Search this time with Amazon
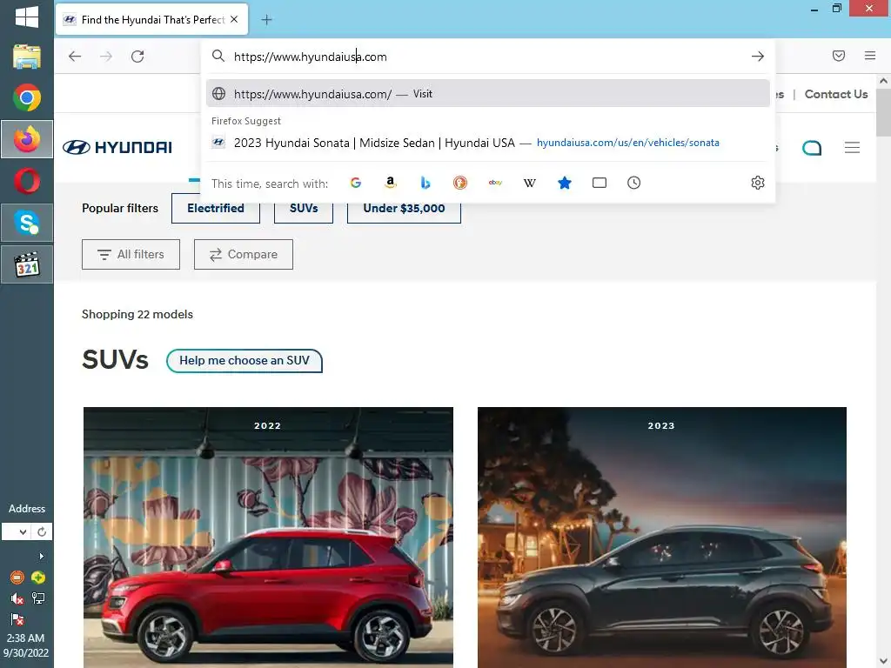 click(391, 183)
